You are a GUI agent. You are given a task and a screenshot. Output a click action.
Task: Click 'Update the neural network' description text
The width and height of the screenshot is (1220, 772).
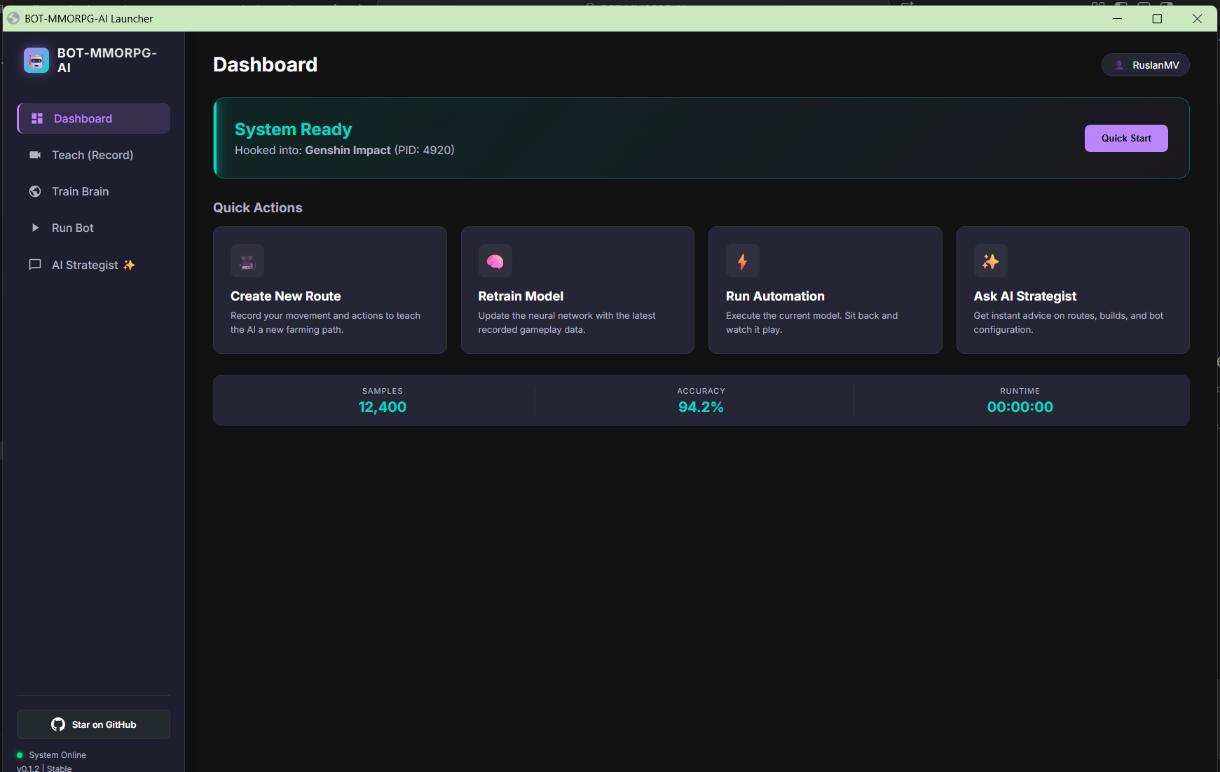pos(567,322)
